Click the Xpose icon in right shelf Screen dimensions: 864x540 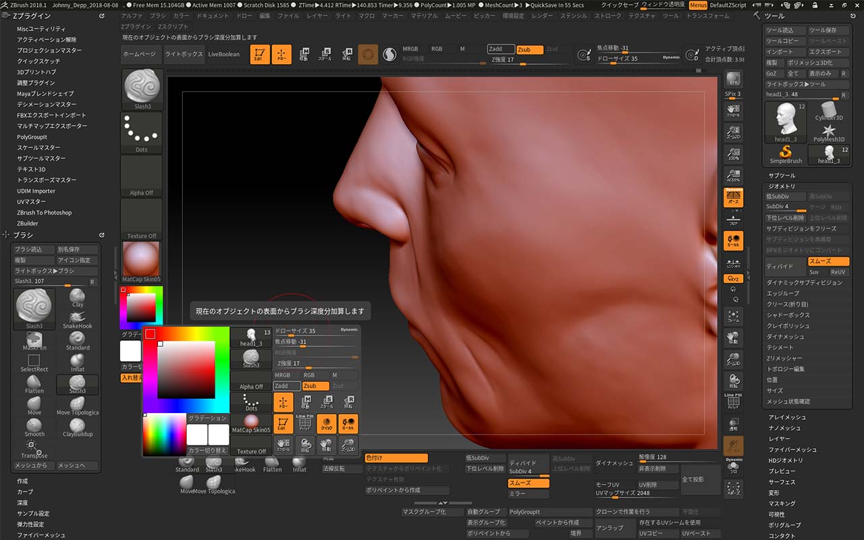click(x=733, y=489)
